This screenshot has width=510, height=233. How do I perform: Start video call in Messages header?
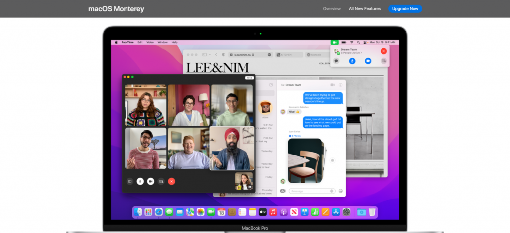coord(332,85)
